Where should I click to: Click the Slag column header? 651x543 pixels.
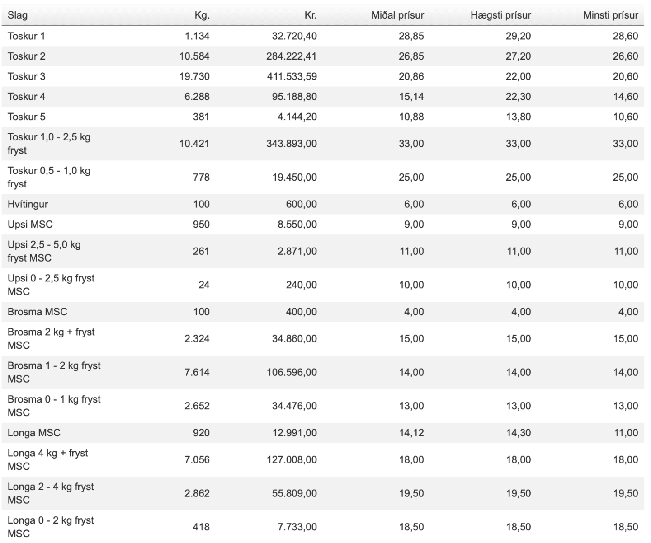click(x=17, y=15)
